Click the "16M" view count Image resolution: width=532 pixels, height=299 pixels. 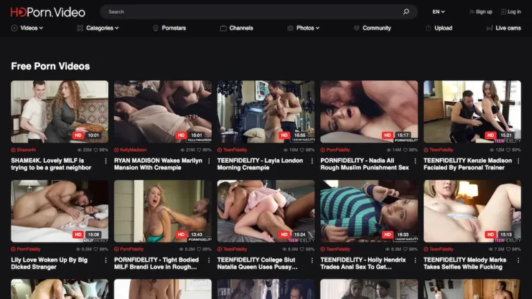click(x=293, y=149)
